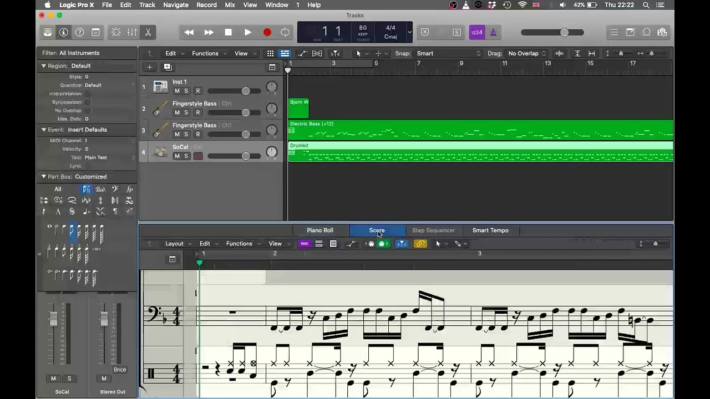Mute the SoCal channel strip
The width and height of the screenshot is (710, 399).
(54, 378)
